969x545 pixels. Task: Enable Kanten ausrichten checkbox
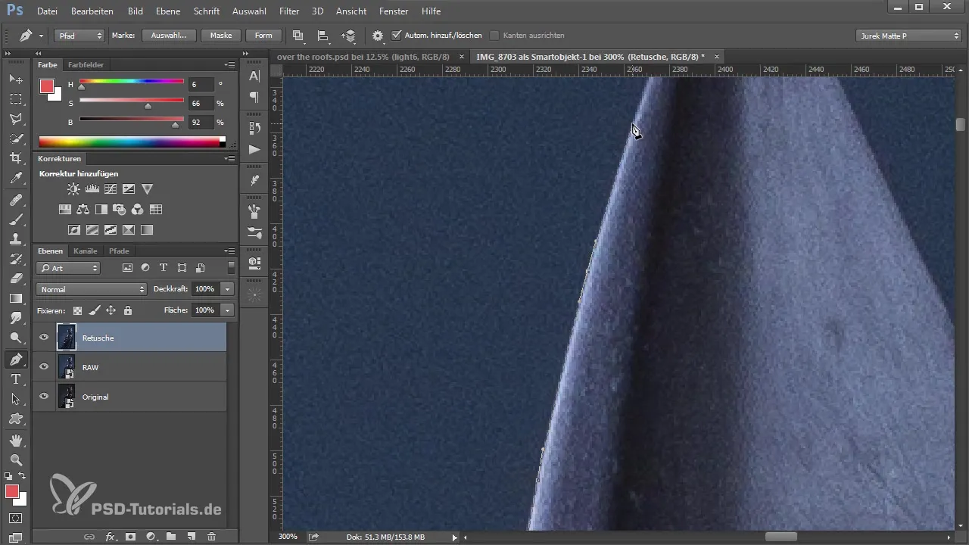tap(494, 36)
